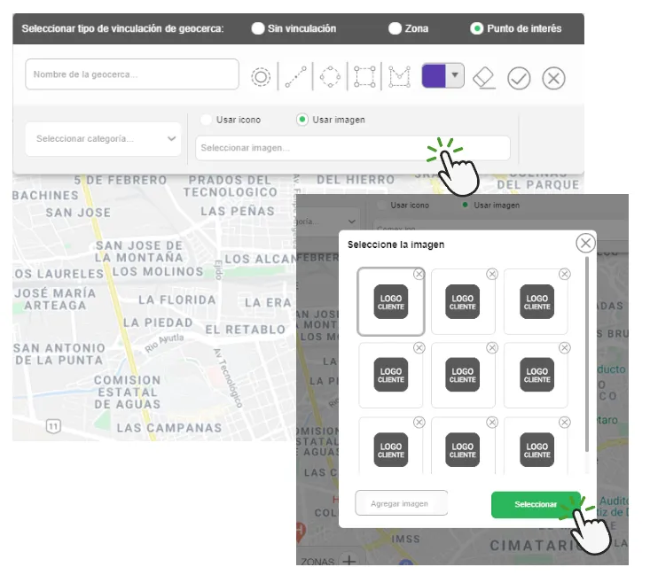Select the third-row right LOGO CLIENTE thumbnail
650x575 pixels.
coord(536,449)
